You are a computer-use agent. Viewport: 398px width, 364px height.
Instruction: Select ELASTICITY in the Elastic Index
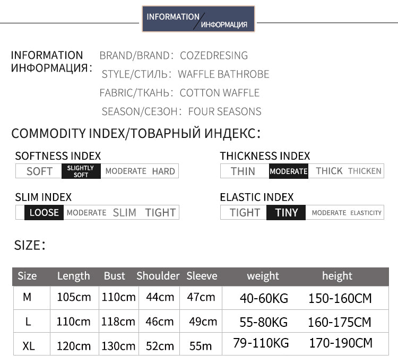(366, 212)
